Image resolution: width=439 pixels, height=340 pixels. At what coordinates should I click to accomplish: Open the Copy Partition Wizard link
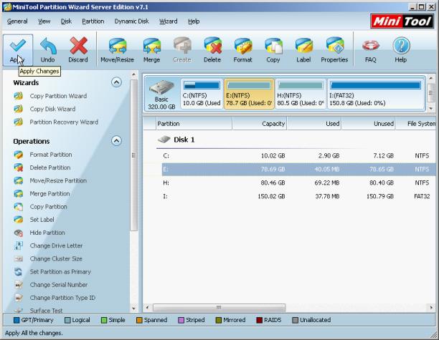(58, 96)
